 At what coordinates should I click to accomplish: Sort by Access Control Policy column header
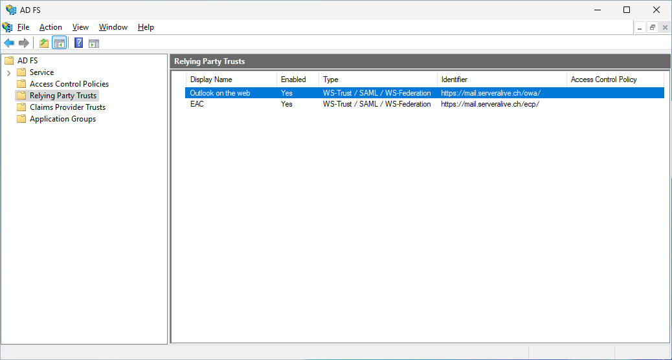click(616, 79)
